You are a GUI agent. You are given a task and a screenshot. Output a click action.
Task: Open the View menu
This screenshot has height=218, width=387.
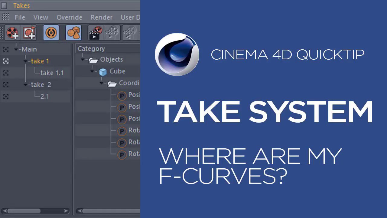pos(41,17)
